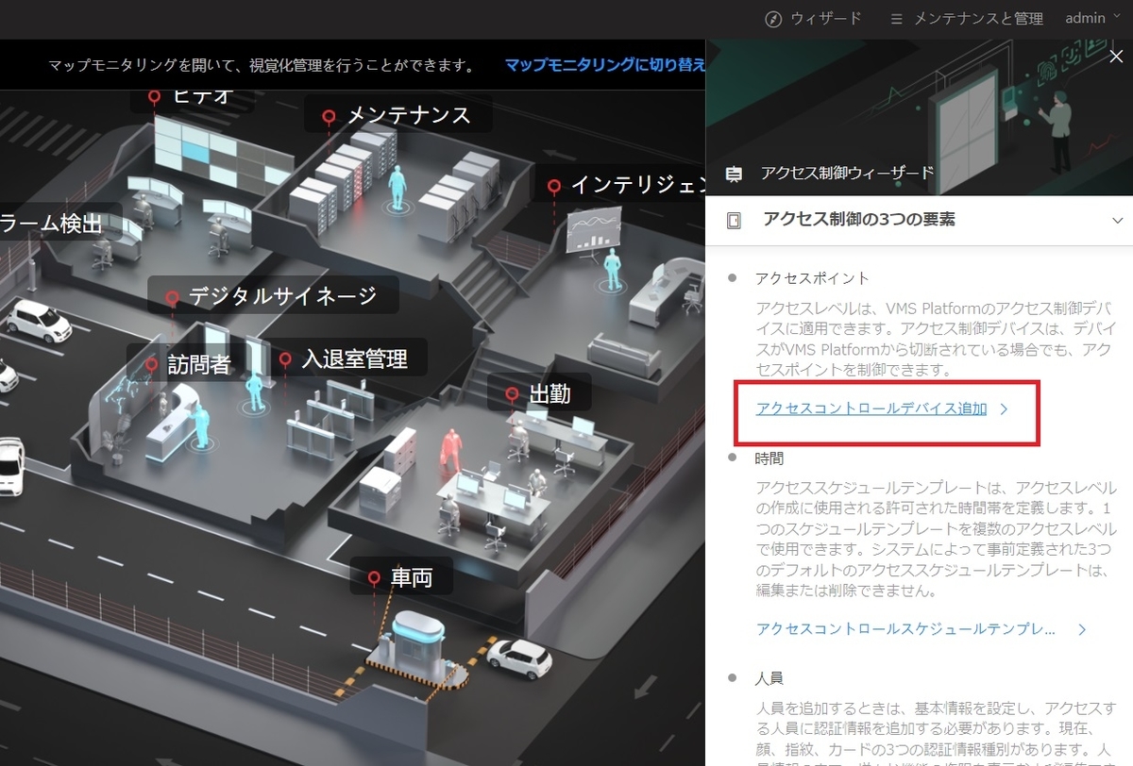Click the アクセス制御ウィザード title text
The image size is (1133, 766).
(x=847, y=174)
